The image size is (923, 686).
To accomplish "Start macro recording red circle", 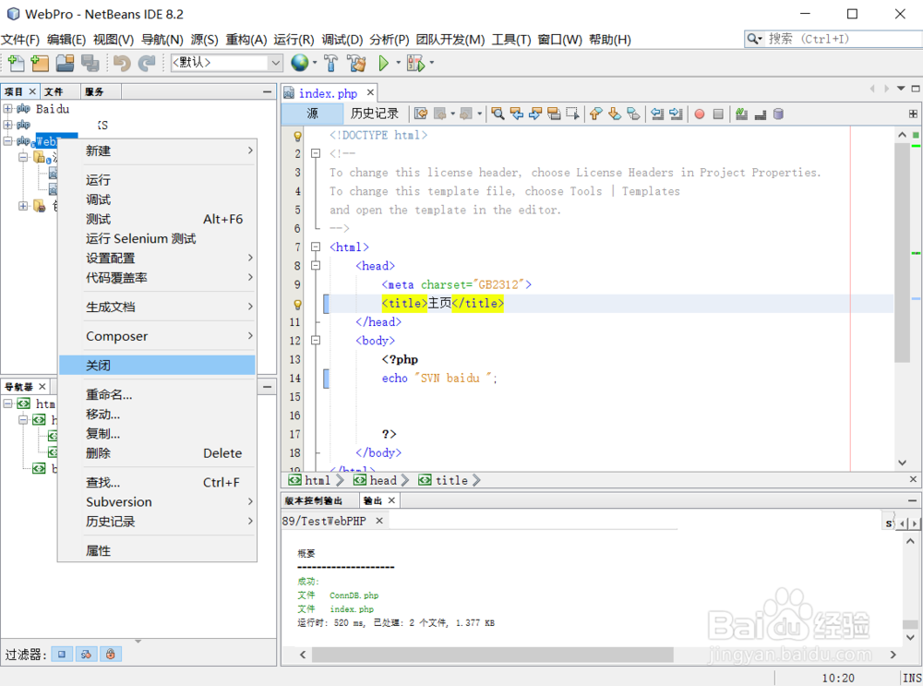I will coord(700,114).
